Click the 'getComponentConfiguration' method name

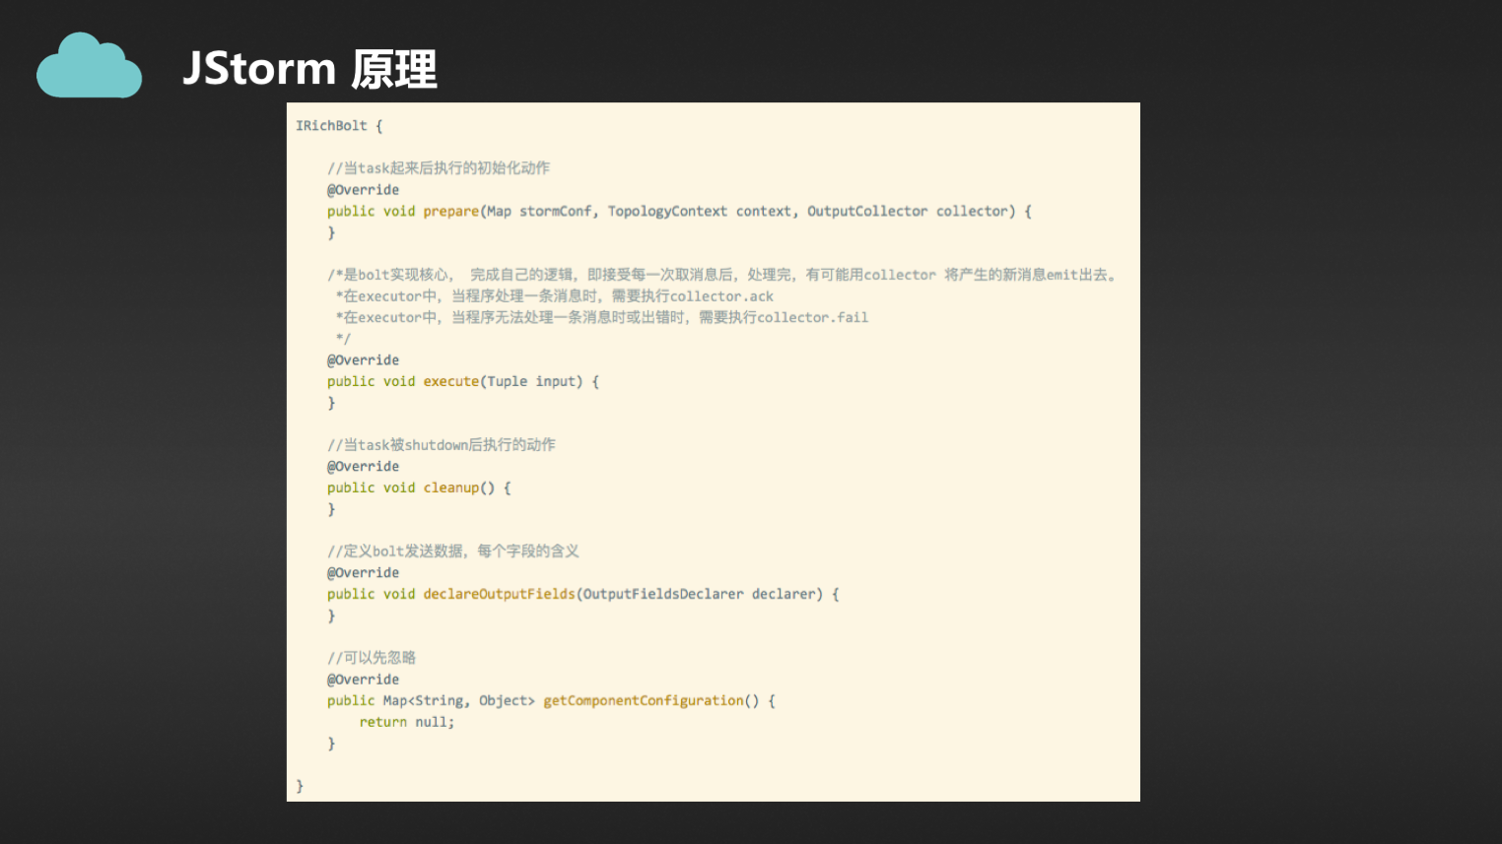click(644, 701)
